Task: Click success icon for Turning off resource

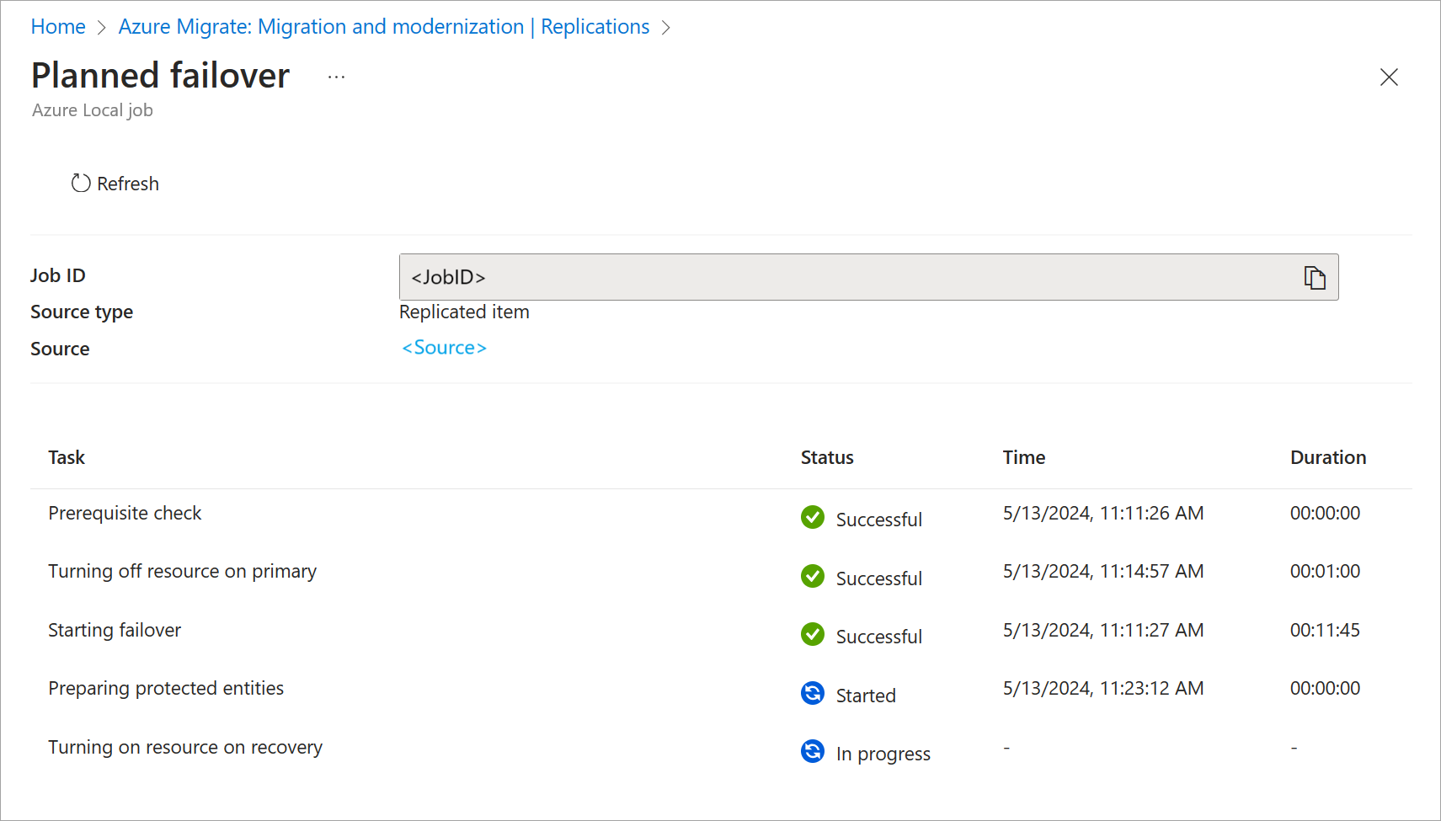Action: [x=813, y=576]
